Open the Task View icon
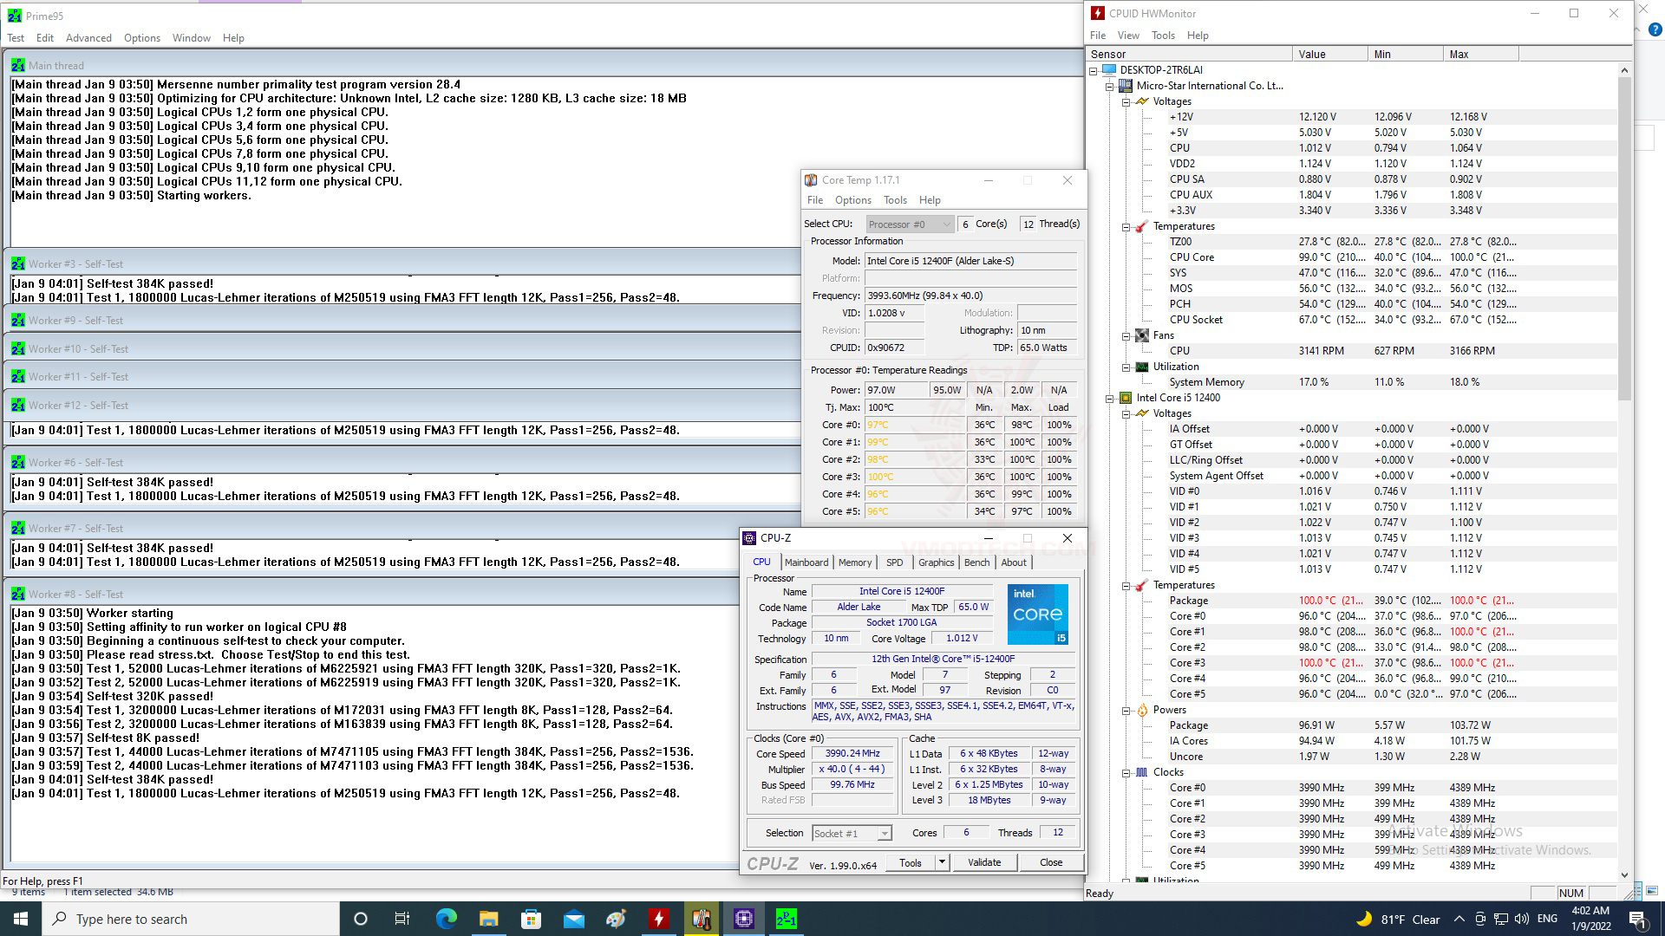The image size is (1665, 936). click(x=402, y=919)
